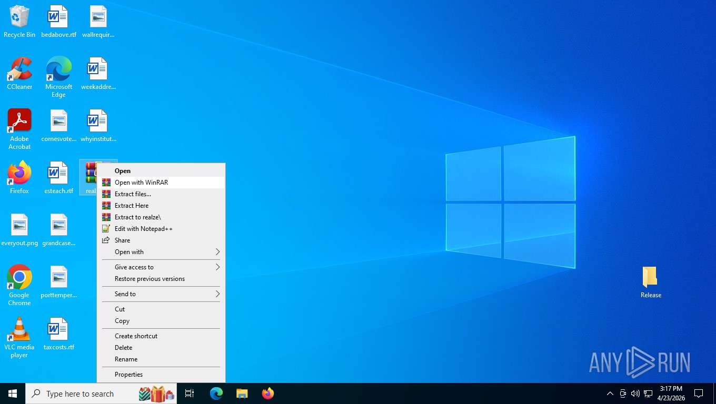716x404 pixels.
Task: Select the VLC media player shortcut
Action: click(19, 337)
